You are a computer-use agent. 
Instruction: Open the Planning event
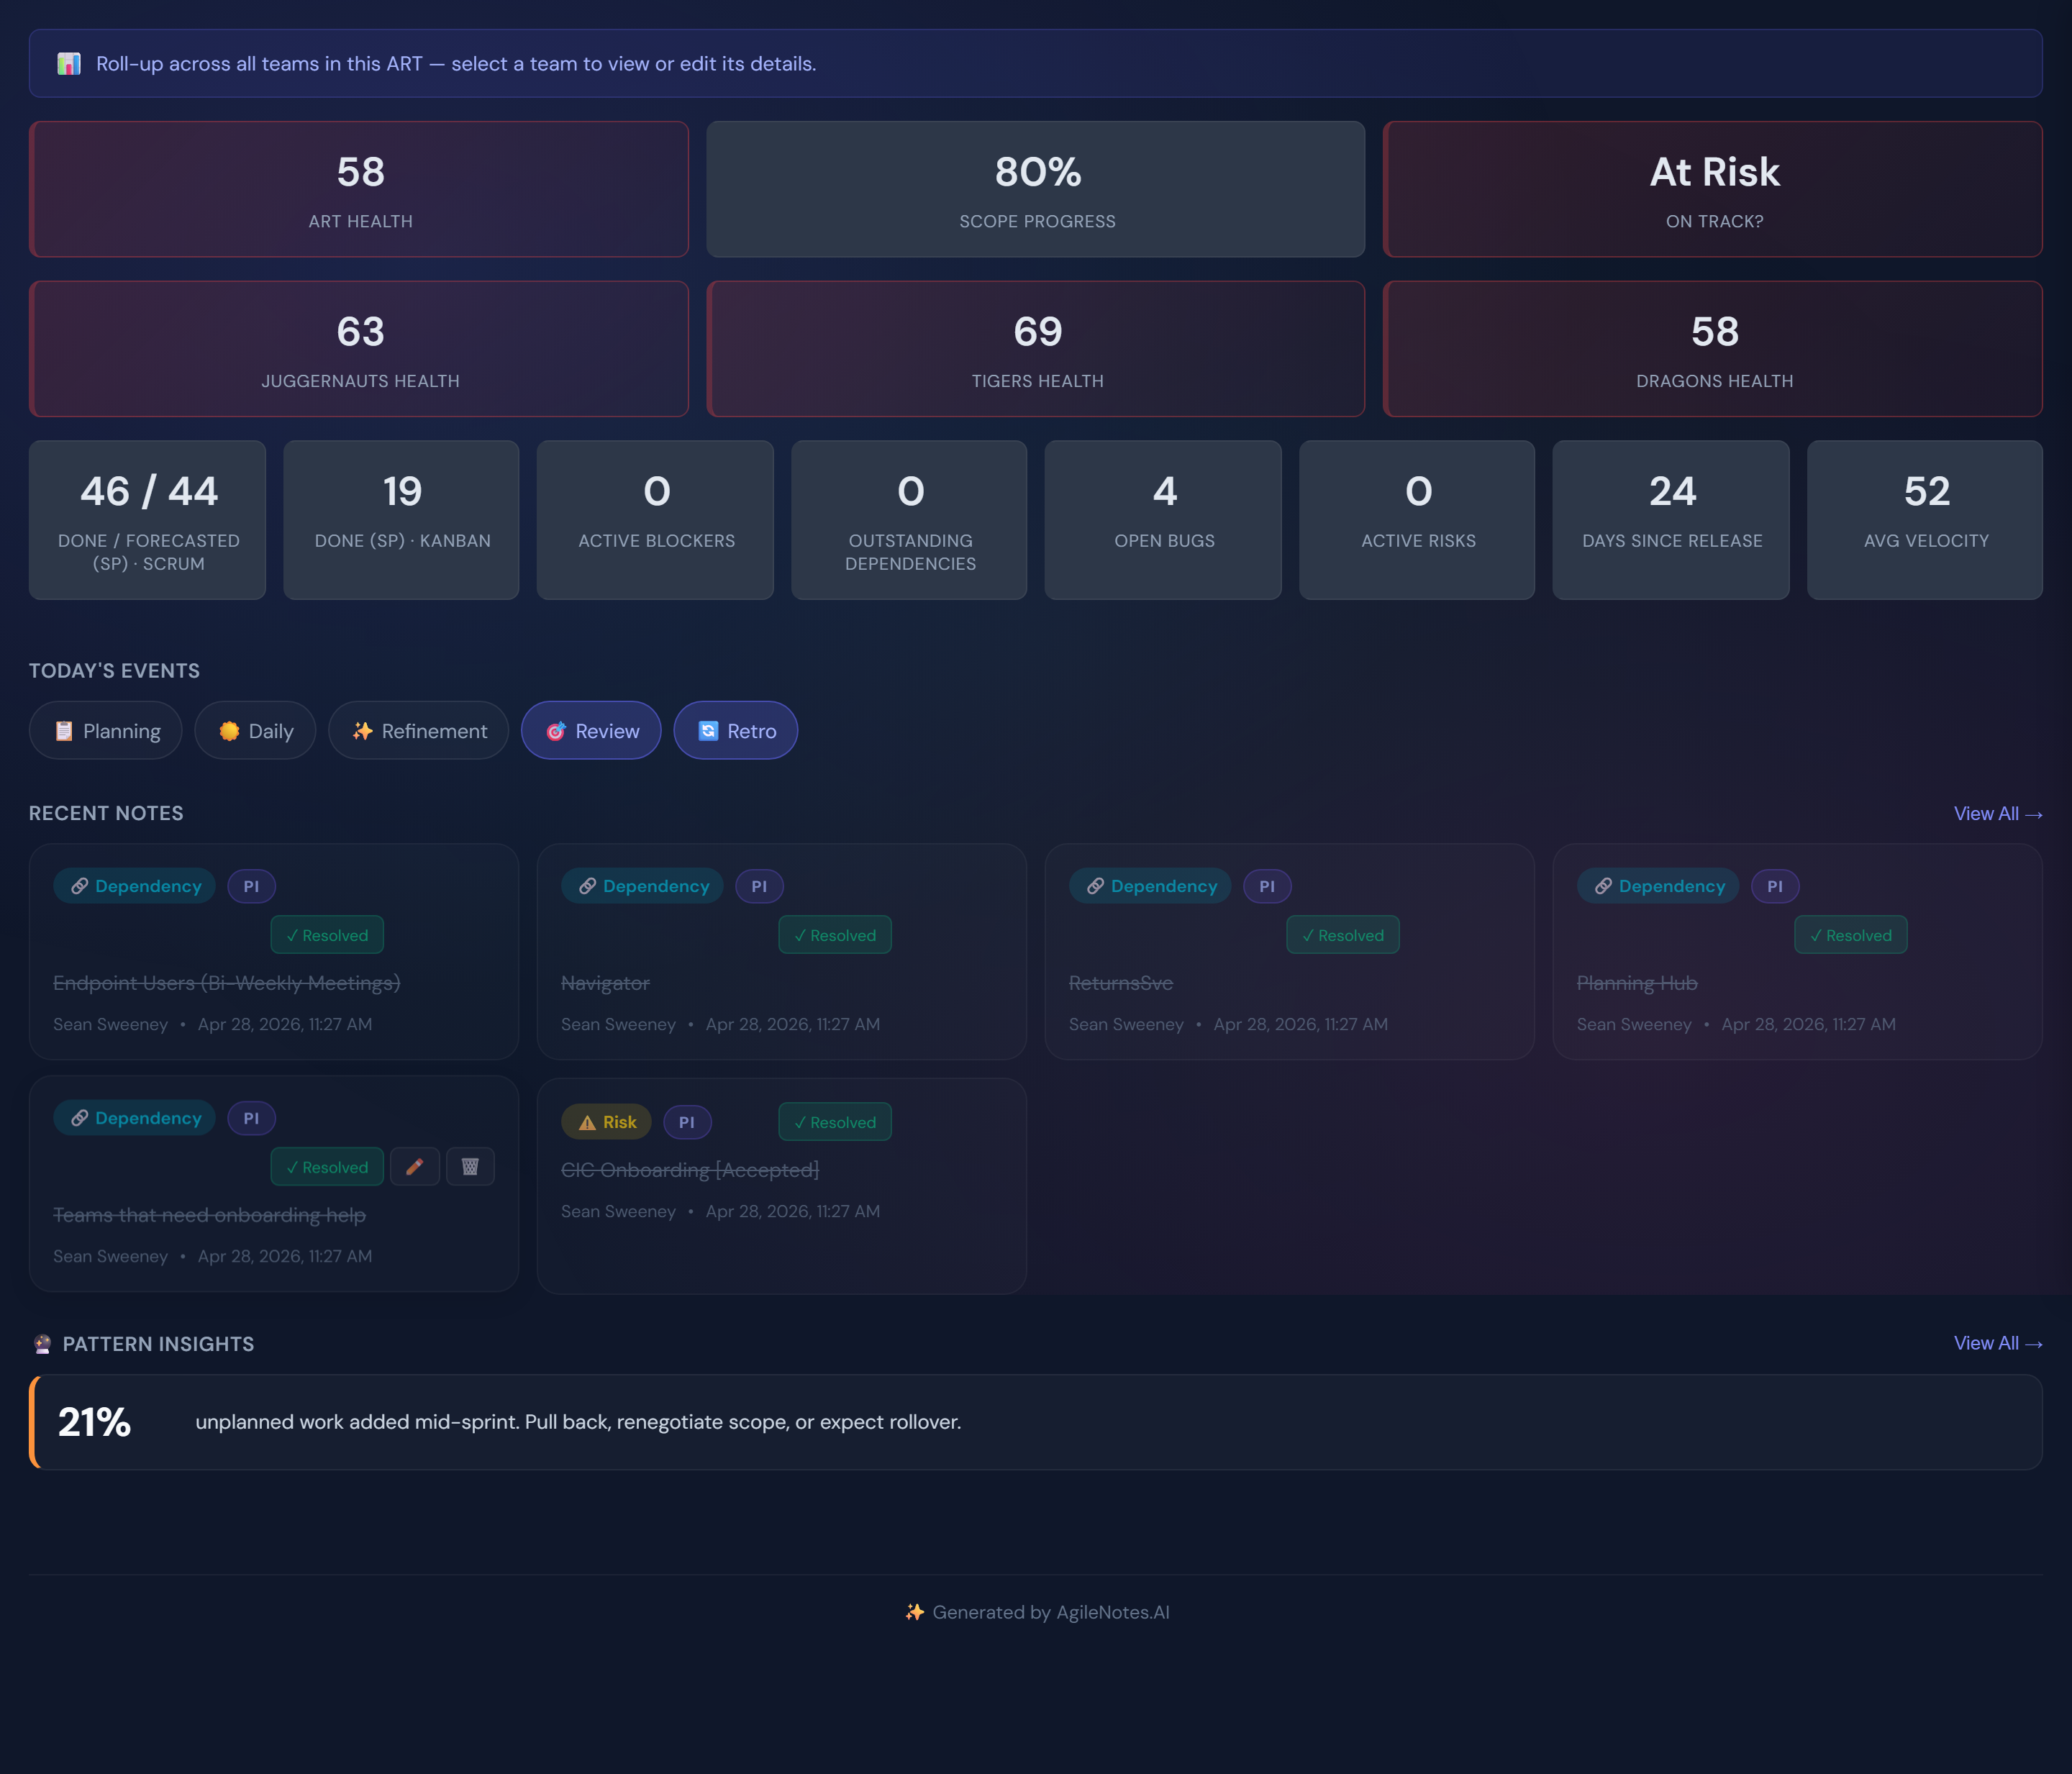click(106, 731)
